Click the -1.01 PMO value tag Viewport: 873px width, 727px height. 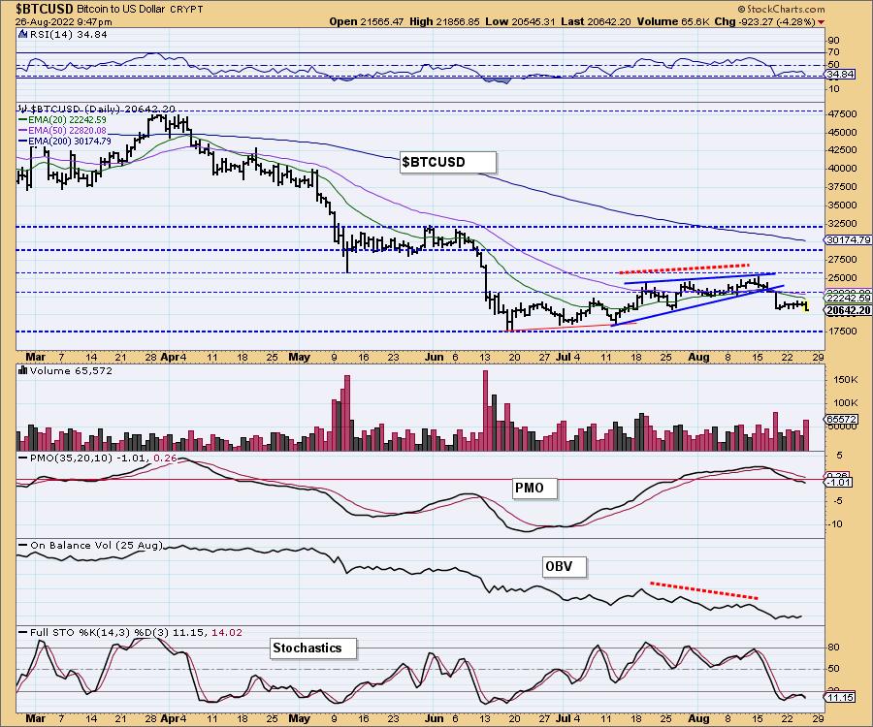point(839,483)
